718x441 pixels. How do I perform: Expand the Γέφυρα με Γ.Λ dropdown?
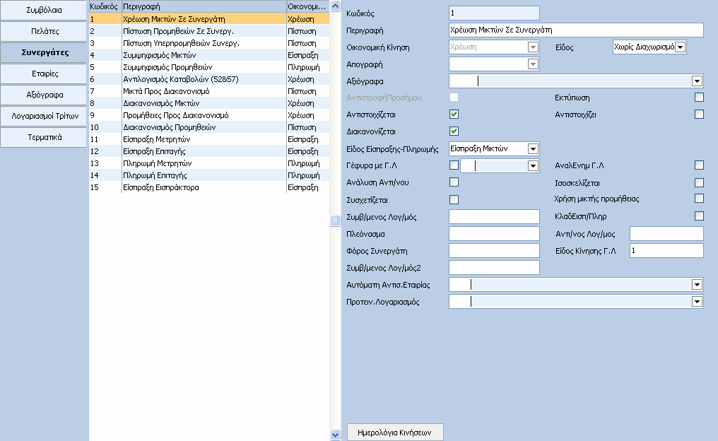tap(533, 166)
